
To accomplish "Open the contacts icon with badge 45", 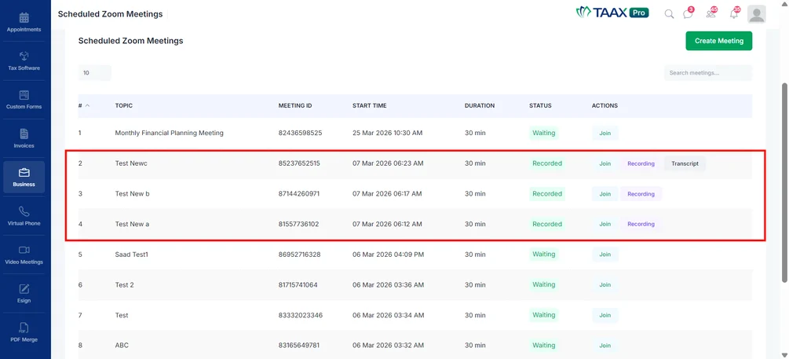I will click(711, 13).
